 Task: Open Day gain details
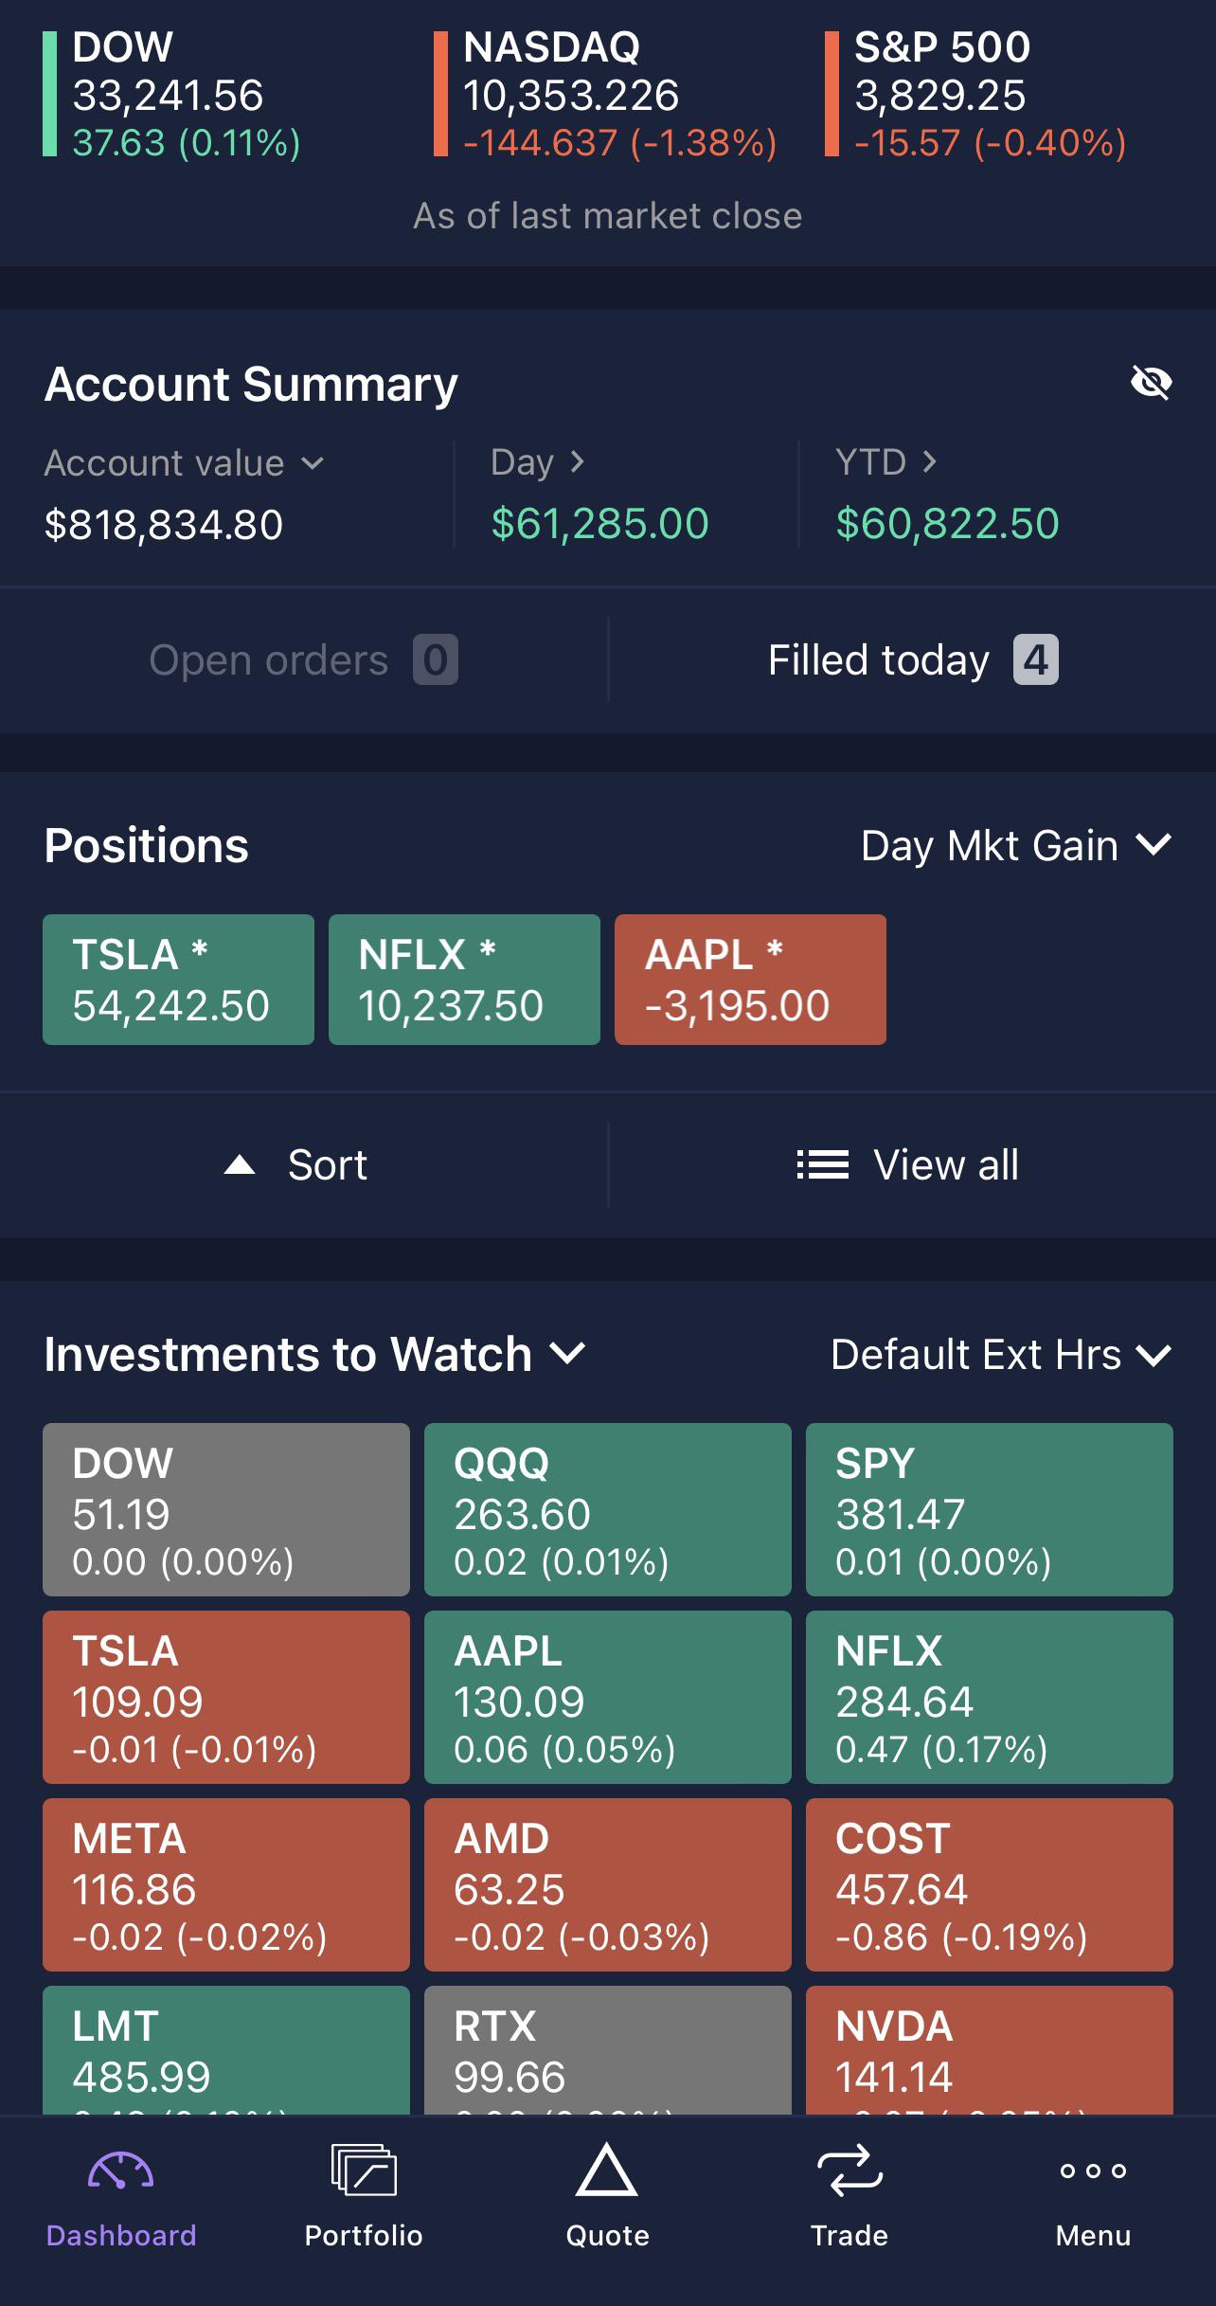538,462
